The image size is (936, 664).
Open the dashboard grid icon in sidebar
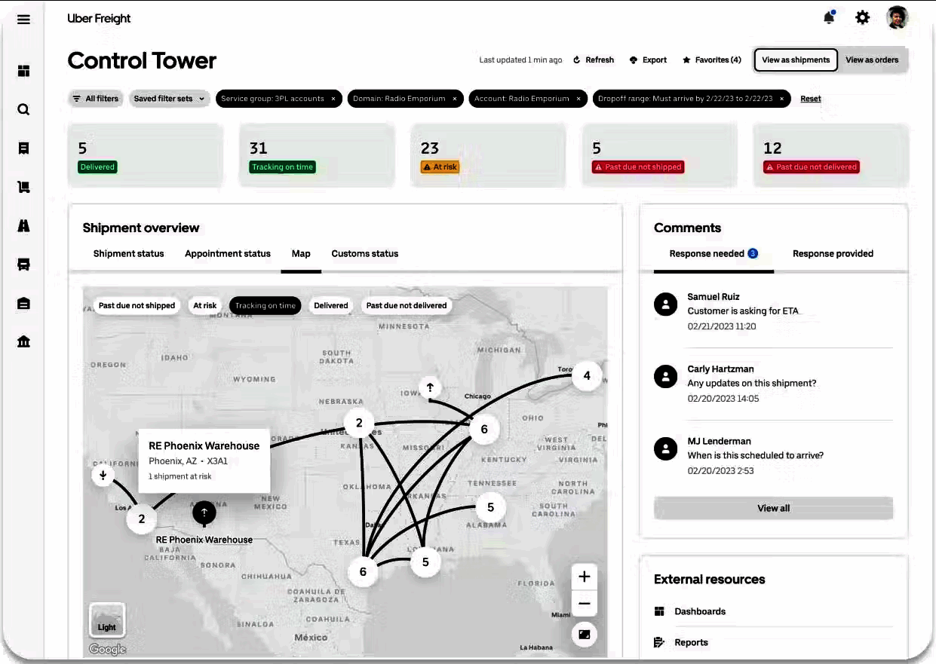23,71
